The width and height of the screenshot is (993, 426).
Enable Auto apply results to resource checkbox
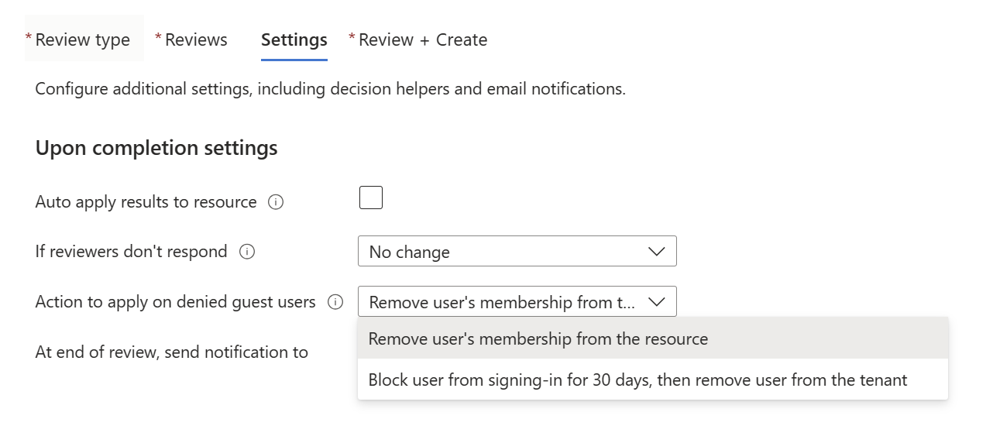[x=371, y=198]
